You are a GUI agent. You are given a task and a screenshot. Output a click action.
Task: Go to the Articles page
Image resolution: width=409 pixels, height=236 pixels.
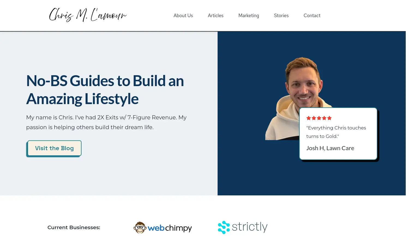click(x=216, y=16)
